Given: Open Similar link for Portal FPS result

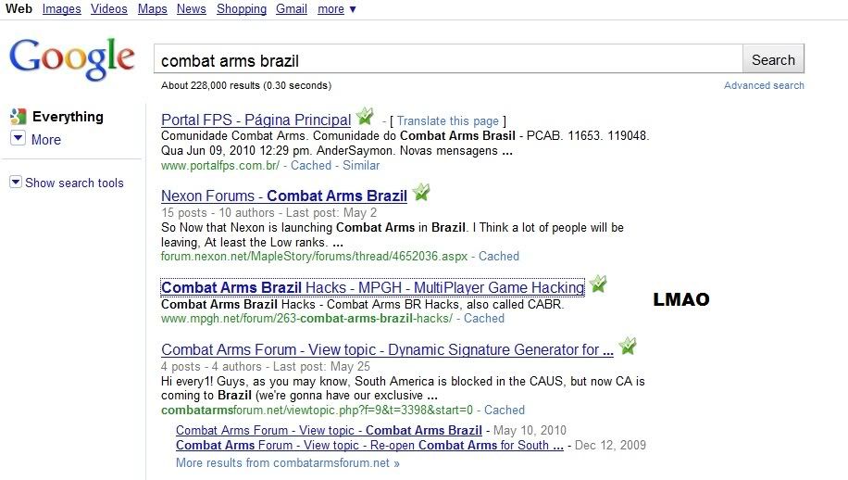Looking at the screenshot, I should pos(361,165).
